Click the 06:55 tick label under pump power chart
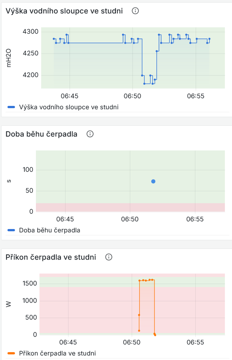The height and width of the screenshot is (360, 232). (195, 342)
